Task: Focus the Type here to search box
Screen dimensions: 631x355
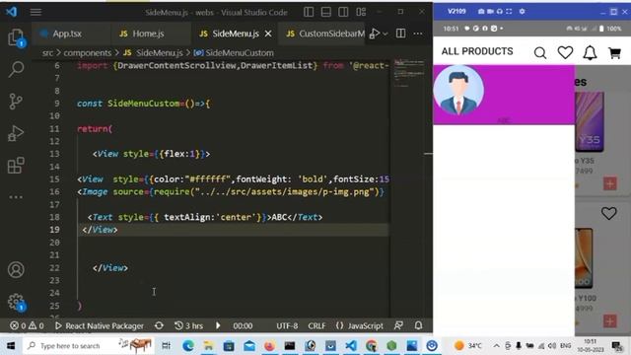Action: (89, 345)
